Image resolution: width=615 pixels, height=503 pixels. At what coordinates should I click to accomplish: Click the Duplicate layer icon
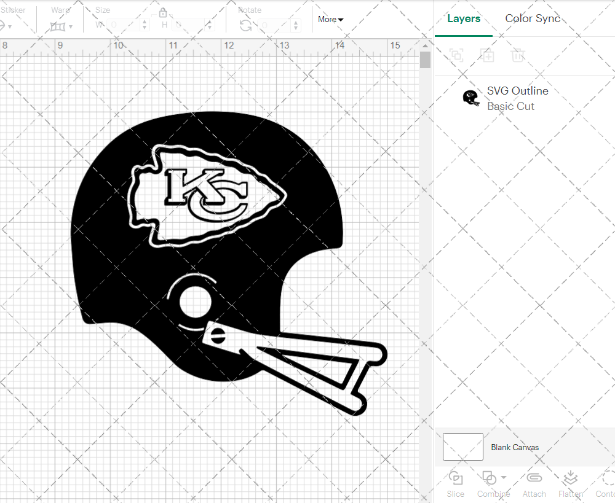coord(487,55)
